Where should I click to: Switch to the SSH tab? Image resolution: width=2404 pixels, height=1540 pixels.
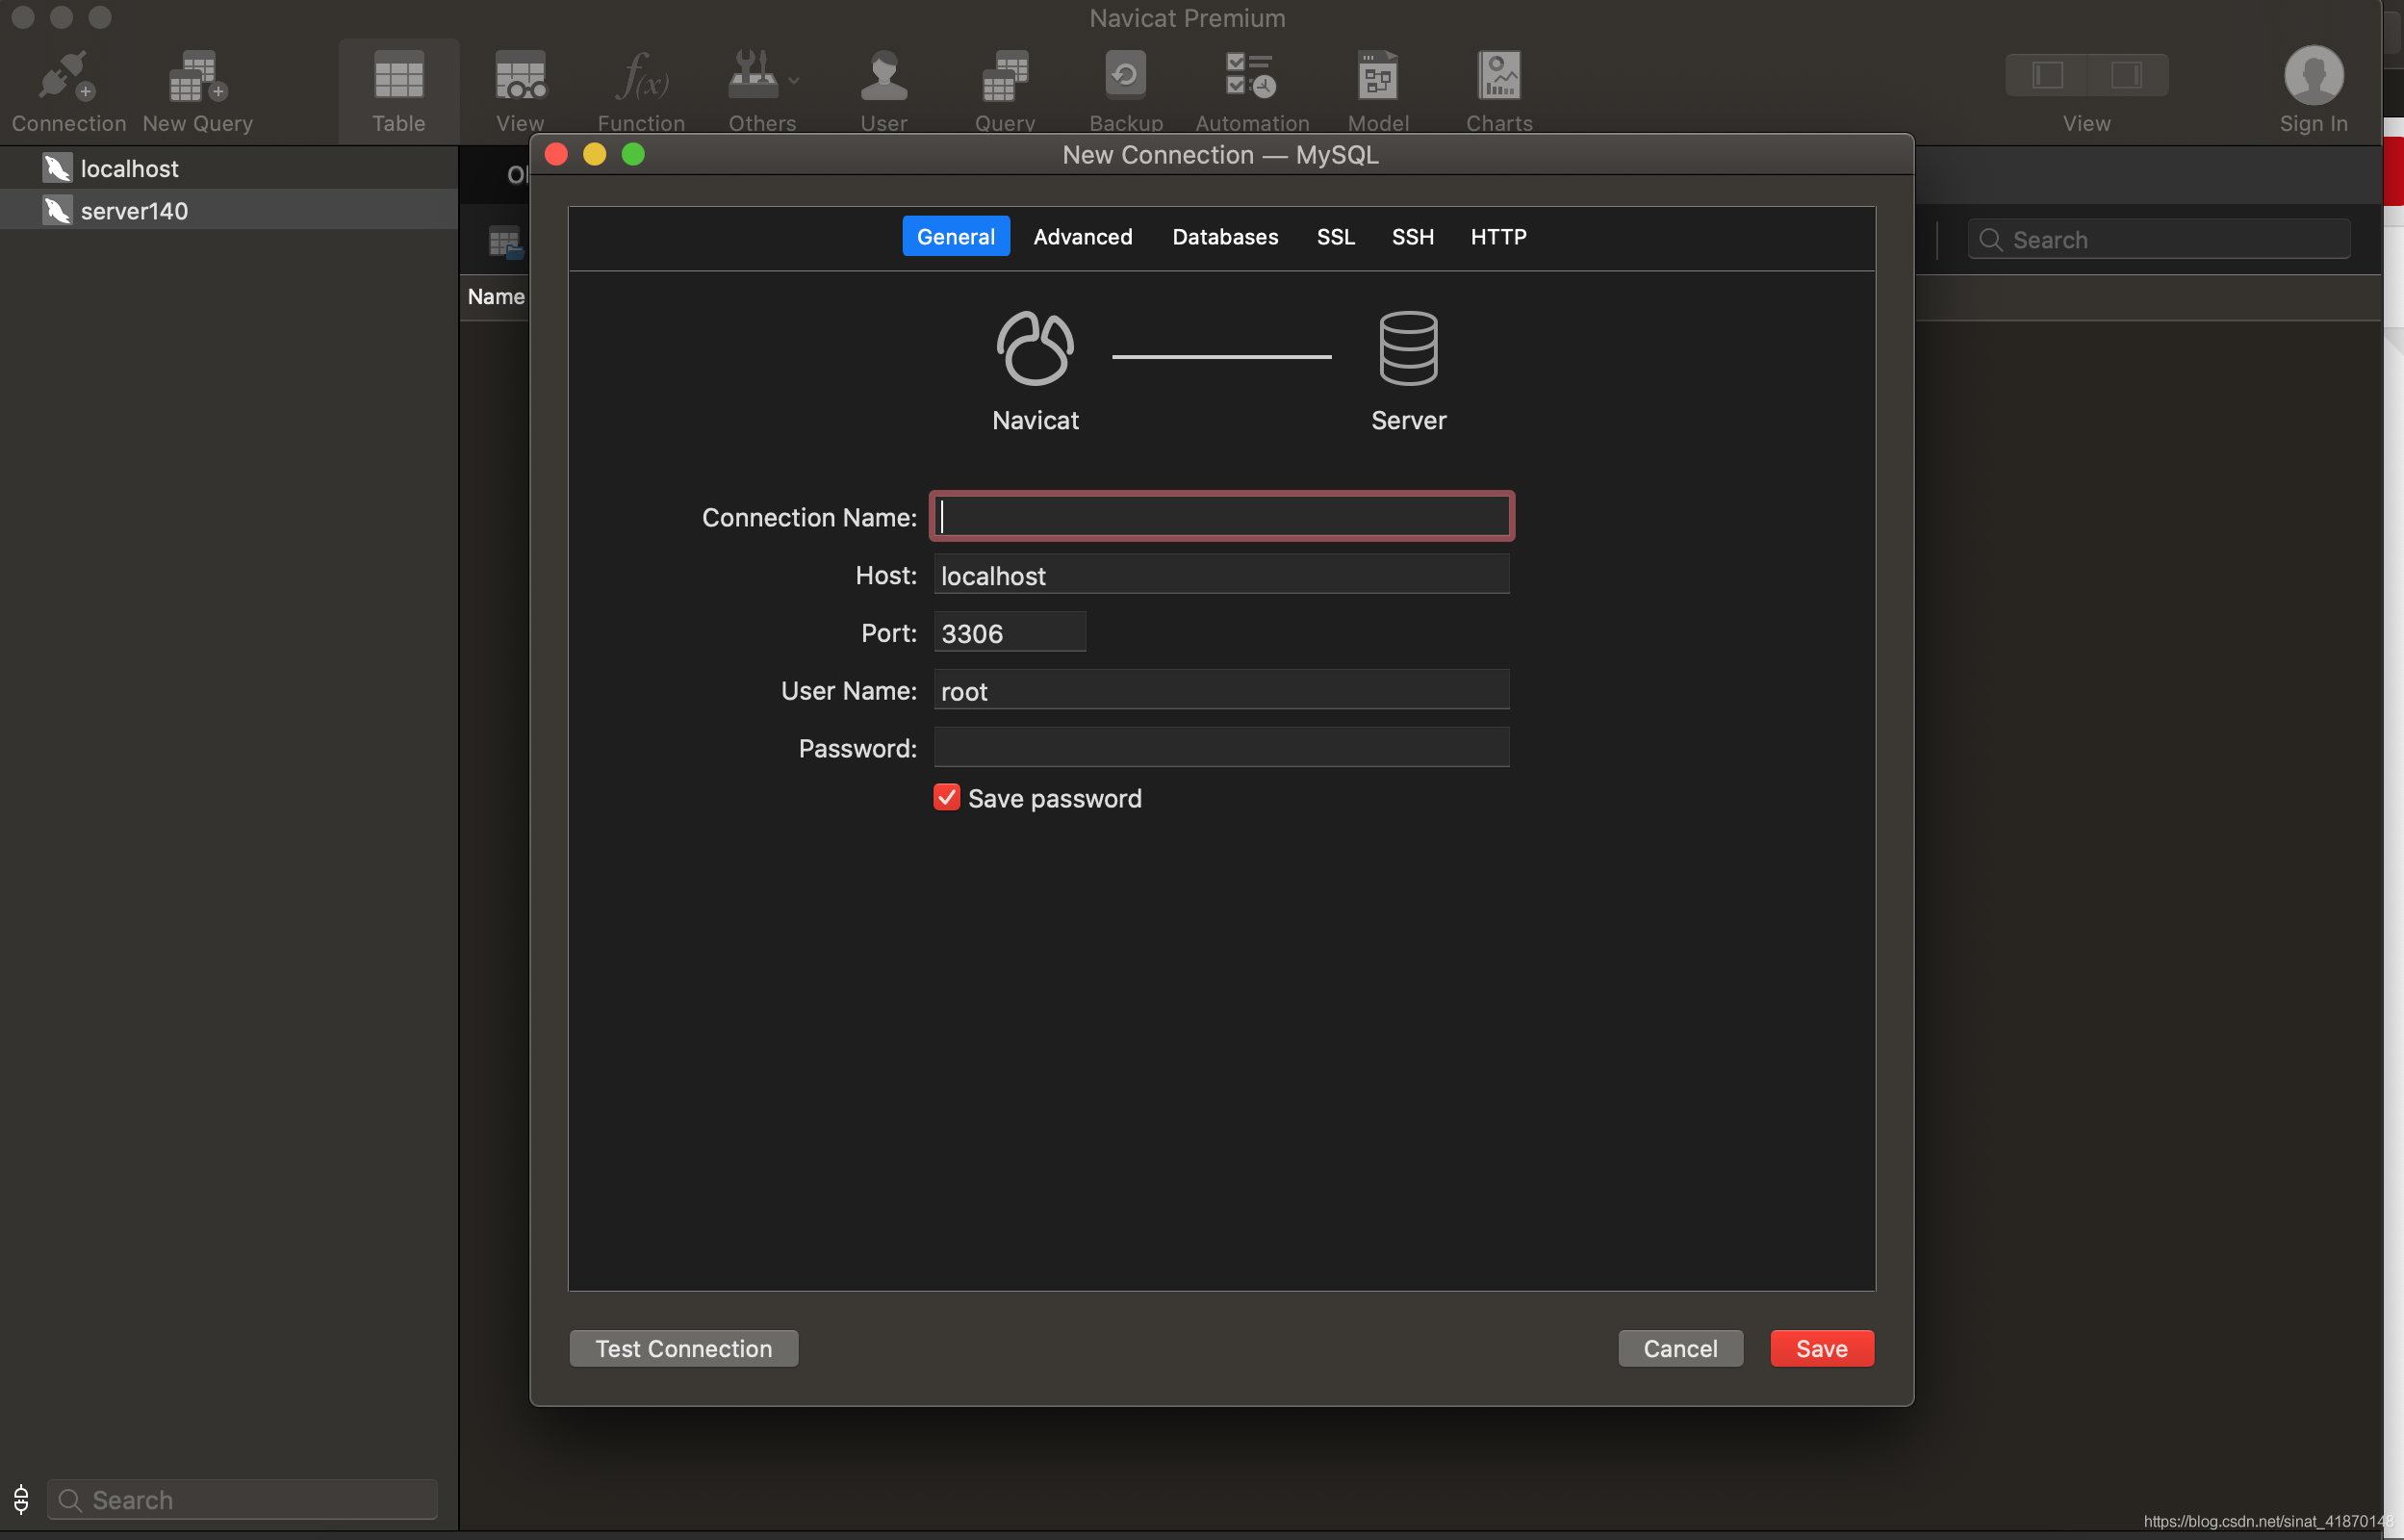tap(1413, 236)
